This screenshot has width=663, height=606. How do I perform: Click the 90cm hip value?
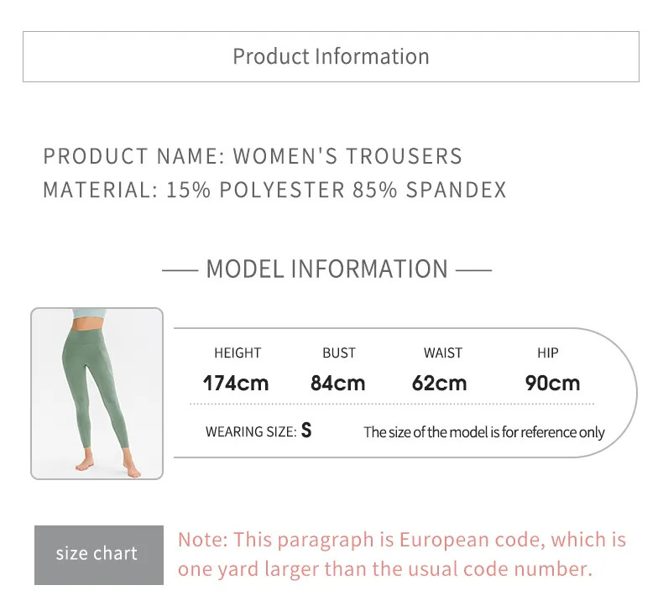[553, 383]
